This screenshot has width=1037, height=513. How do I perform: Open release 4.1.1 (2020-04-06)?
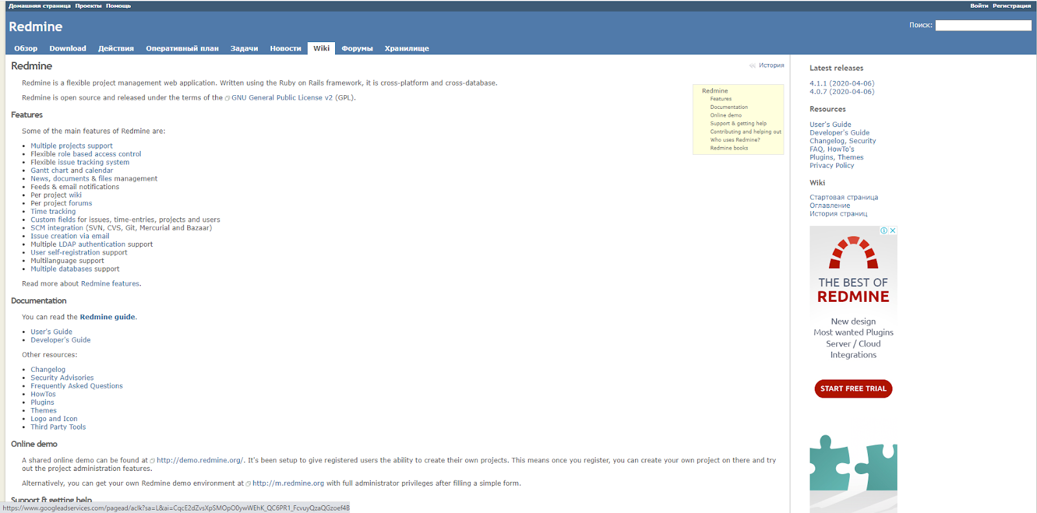coord(842,84)
